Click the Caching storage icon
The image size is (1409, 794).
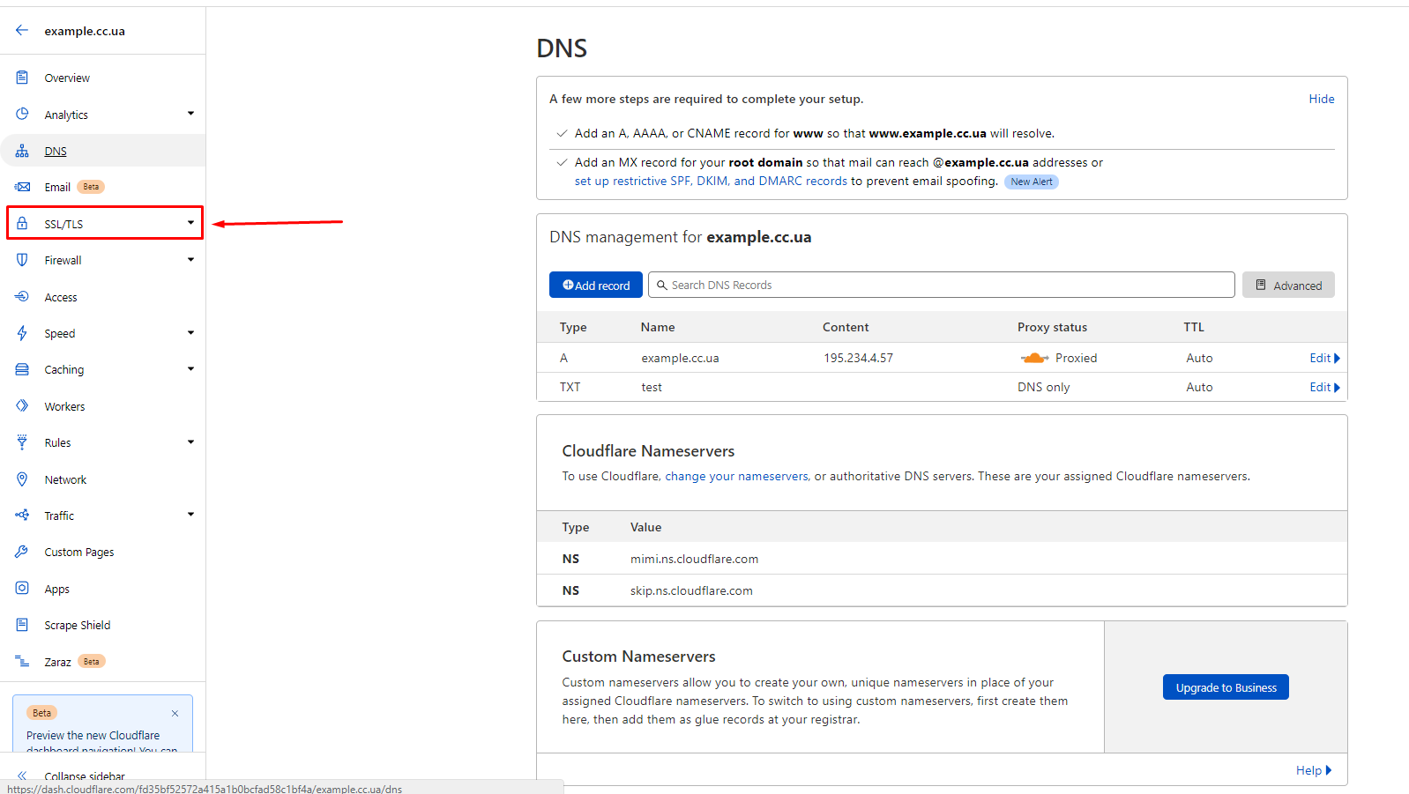click(x=22, y=369)
